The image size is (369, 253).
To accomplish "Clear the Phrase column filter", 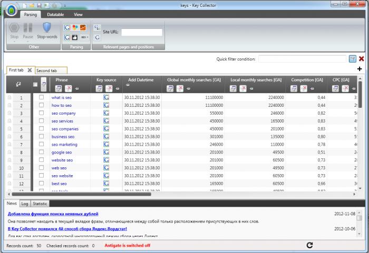I will (x=68, y=88).
